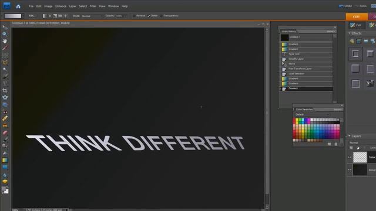Screen dimensions: 376x211
Task: Open the Window menu
Action: tap(113, 6)
